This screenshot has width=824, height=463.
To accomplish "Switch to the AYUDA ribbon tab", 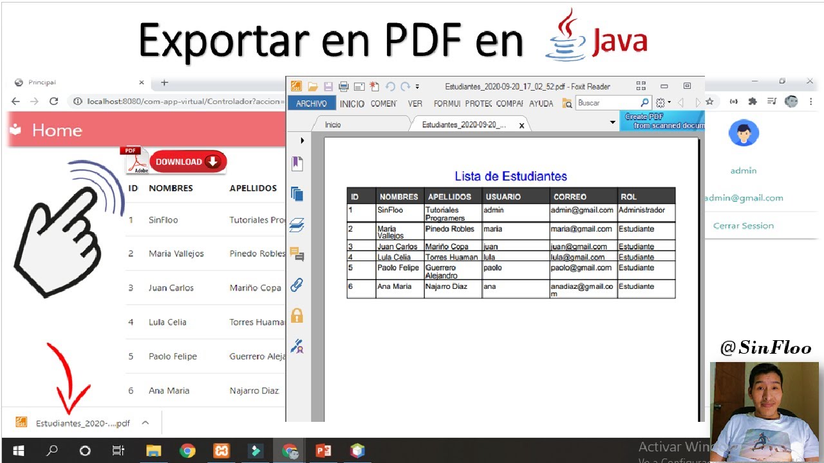I will point(541,104).
